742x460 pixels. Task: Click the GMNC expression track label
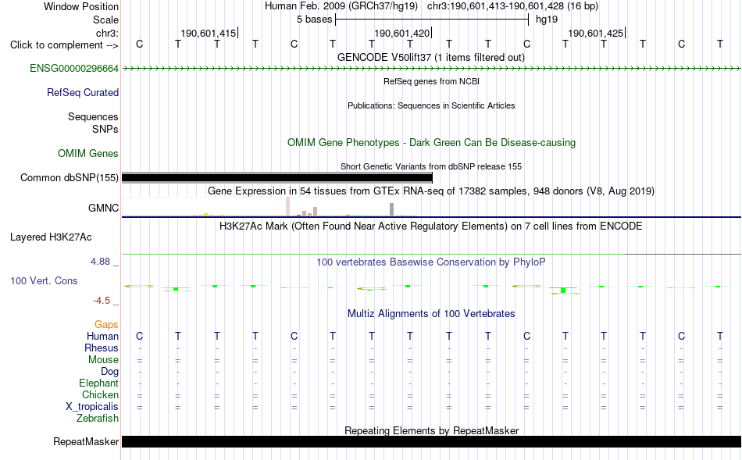103,209
